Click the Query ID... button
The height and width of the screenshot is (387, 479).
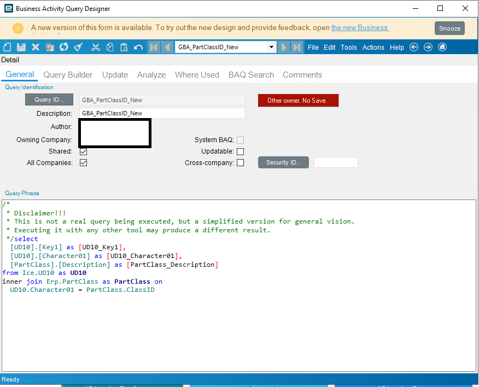(49, 99)
